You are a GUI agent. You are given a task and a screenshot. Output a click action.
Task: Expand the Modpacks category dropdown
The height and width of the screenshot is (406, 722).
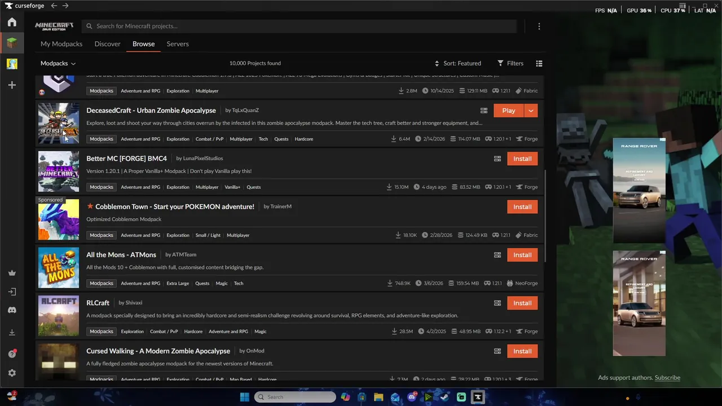tap(58, 64)
